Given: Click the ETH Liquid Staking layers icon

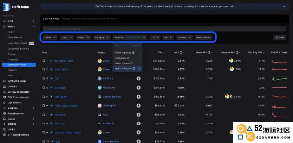Looking at the screenshot, I should click(4, 135).
